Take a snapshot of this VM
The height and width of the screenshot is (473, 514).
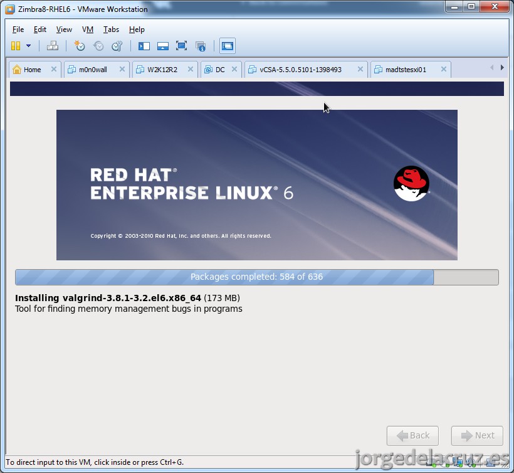click(x=80, y=46)
